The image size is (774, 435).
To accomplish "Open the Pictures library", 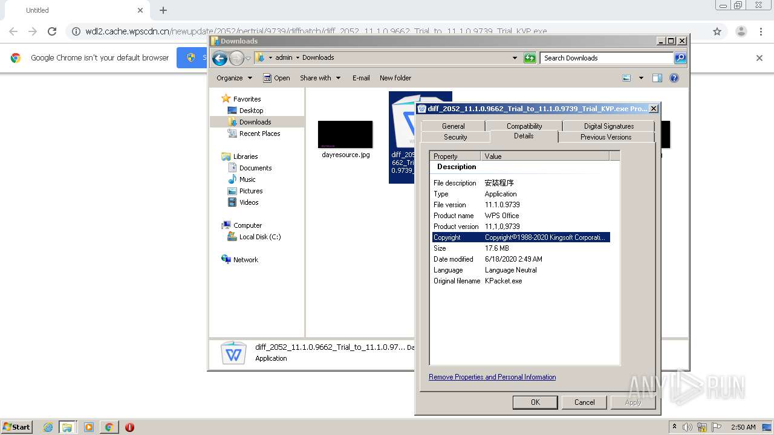I will coord(251,191).
